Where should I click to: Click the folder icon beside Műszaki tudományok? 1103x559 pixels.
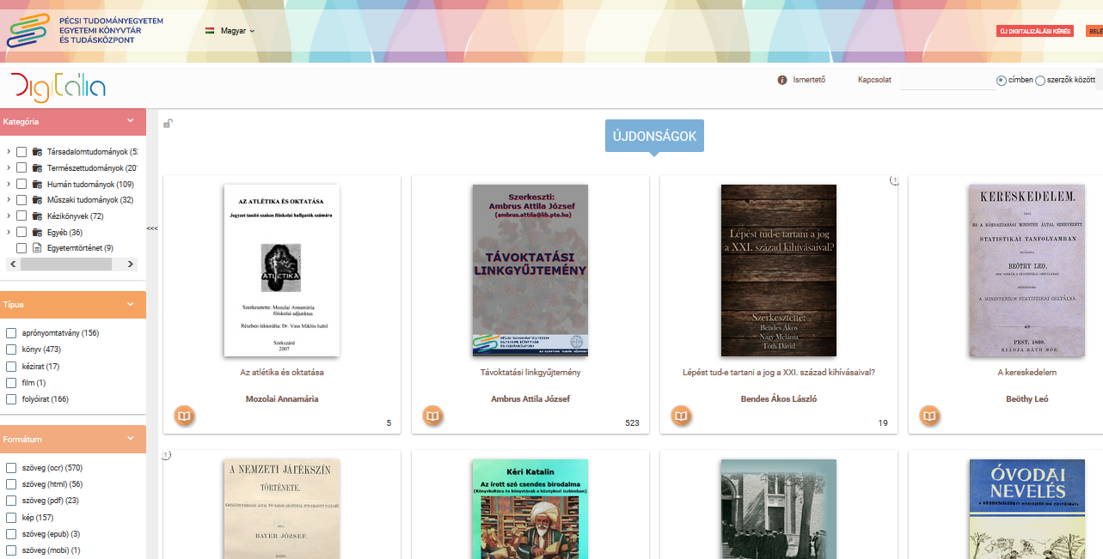coord(38,200)
